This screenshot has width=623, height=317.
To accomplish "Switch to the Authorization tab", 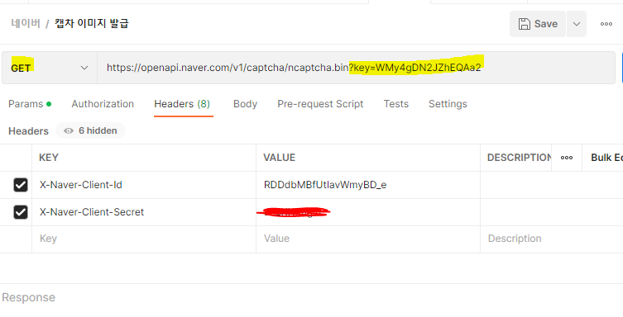I will pyautogui.click(x=103, y=104).
